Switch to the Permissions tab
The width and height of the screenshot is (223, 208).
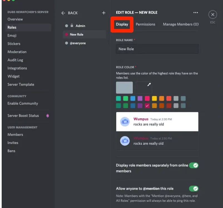145,24
